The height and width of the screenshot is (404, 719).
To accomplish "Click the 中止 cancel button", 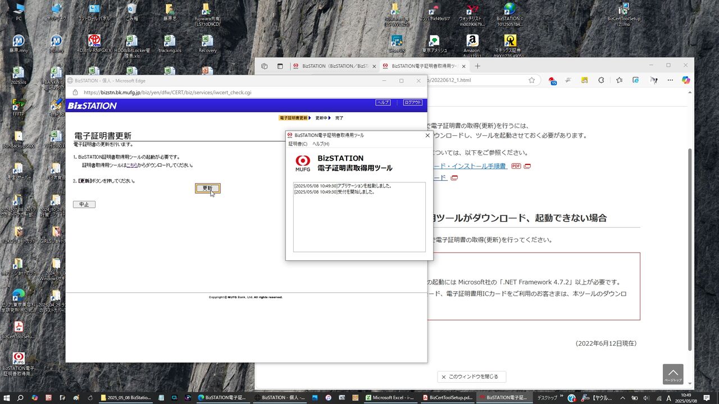I will pyautogui.click(x=84, y=204).
